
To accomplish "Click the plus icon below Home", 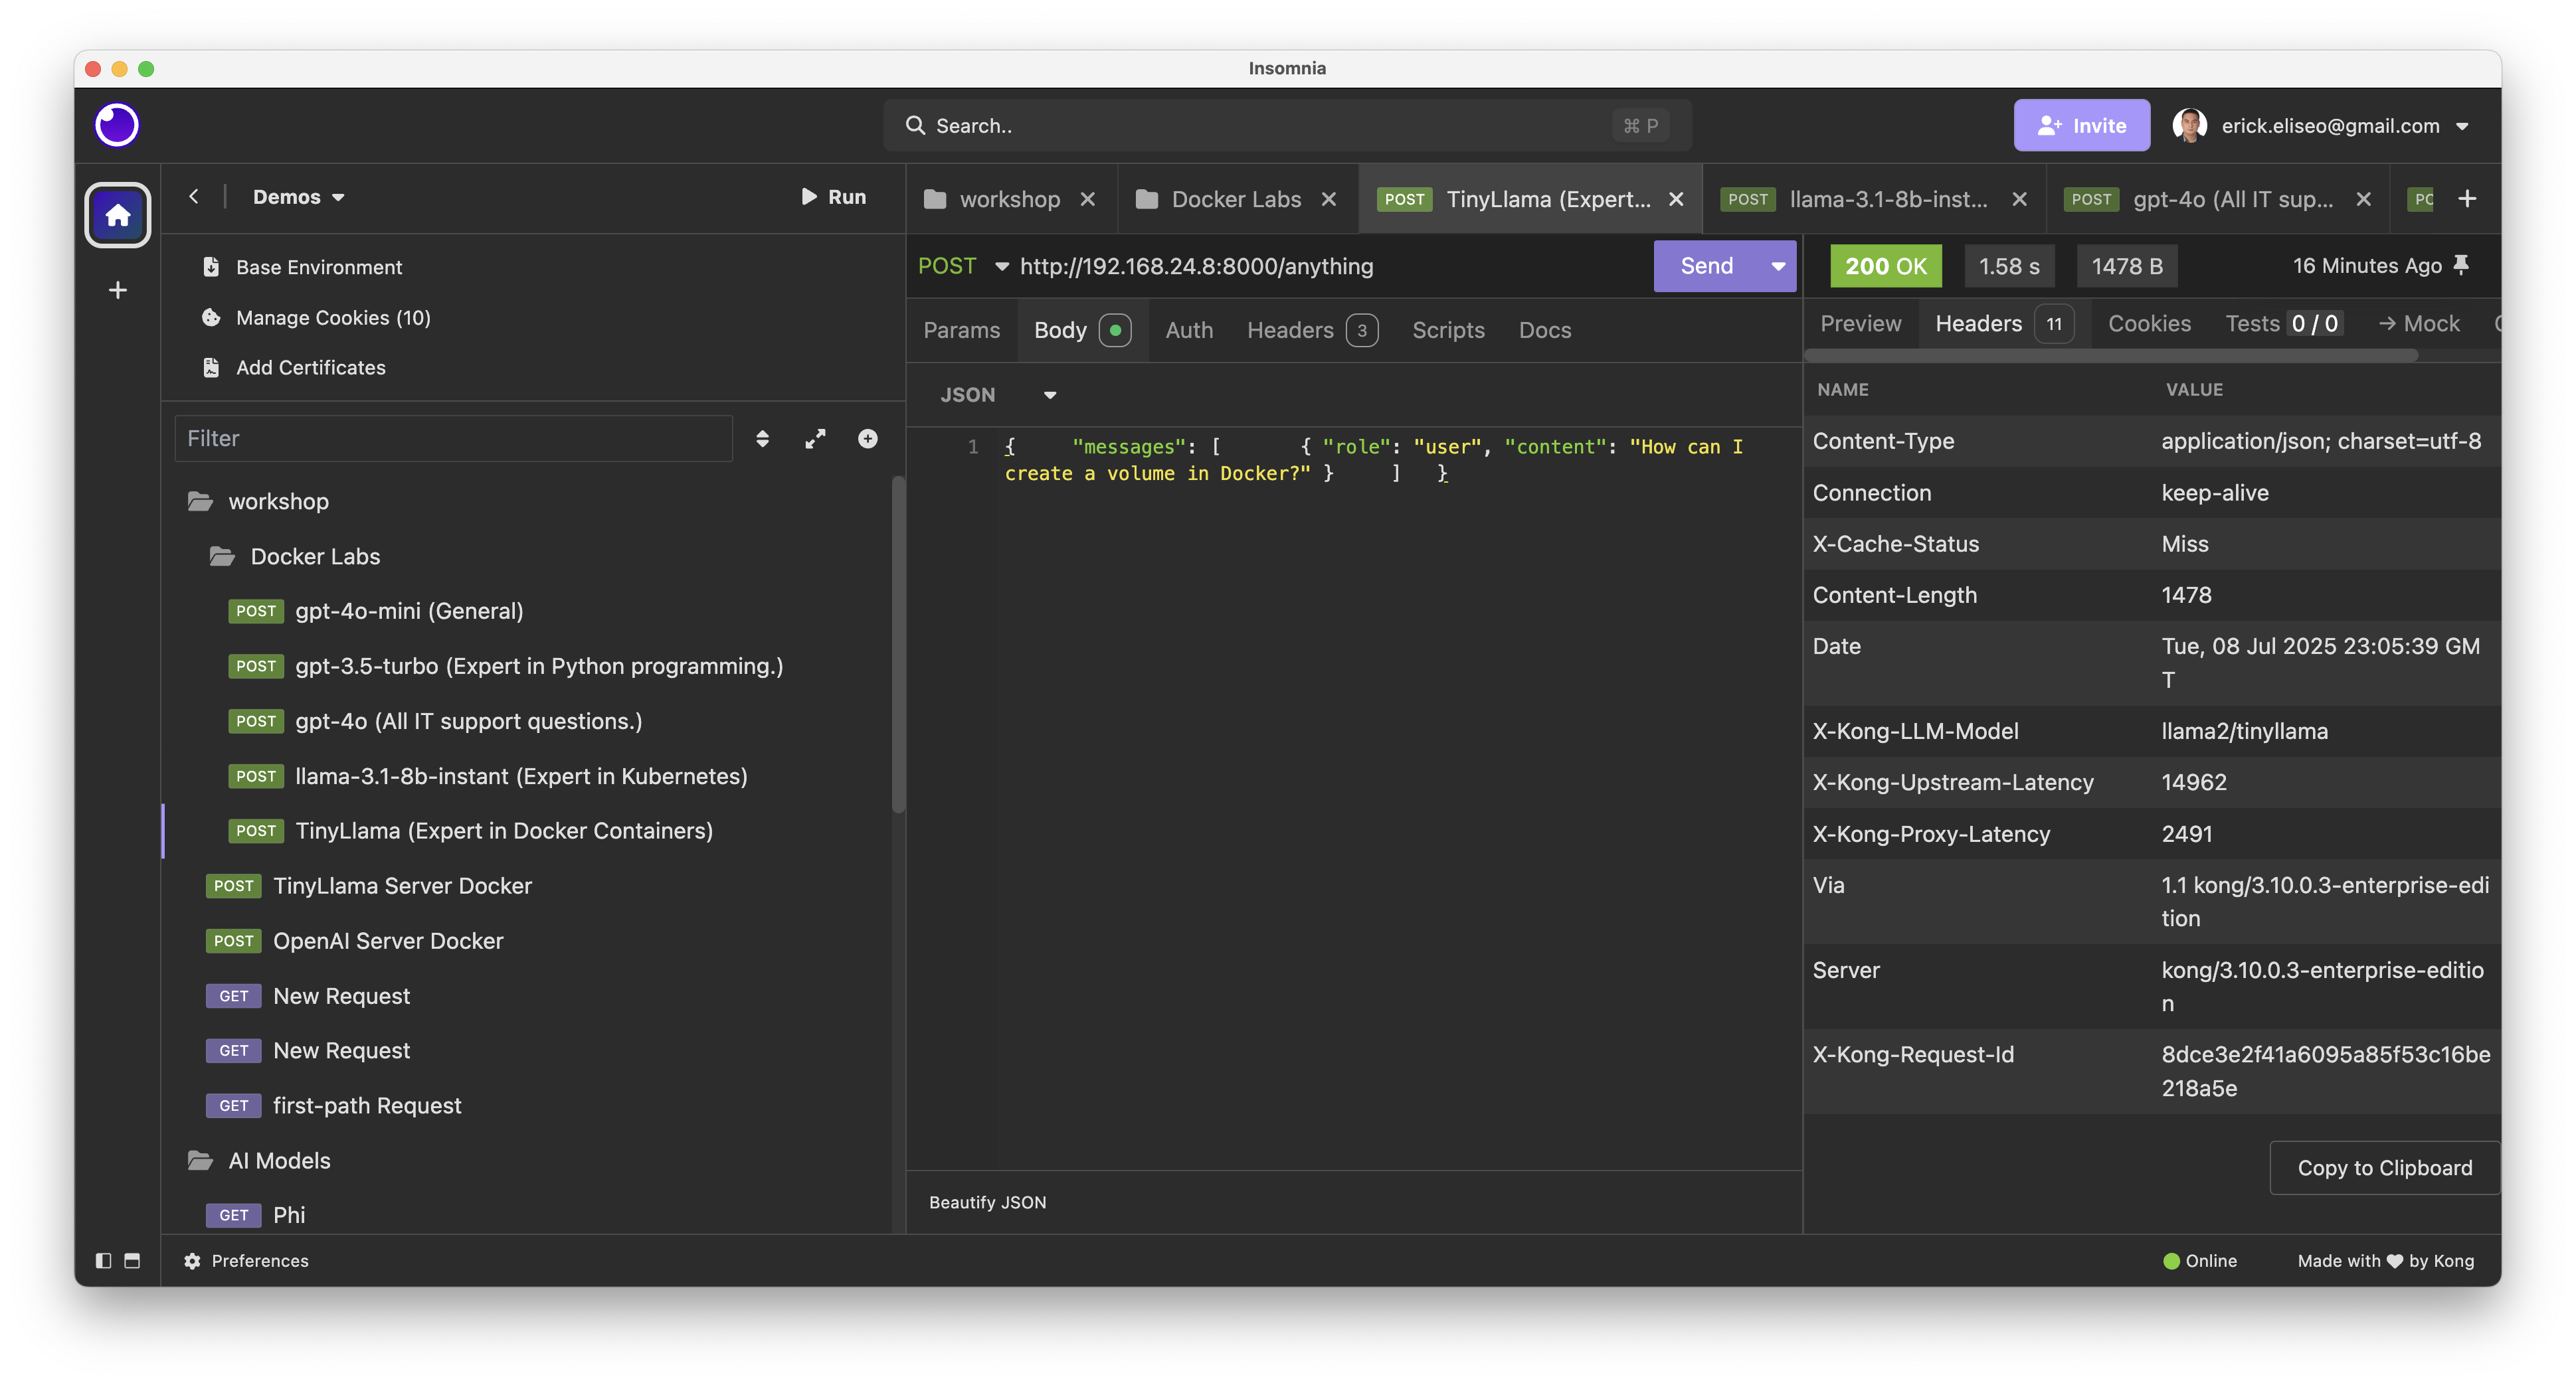I will point(118,289).
